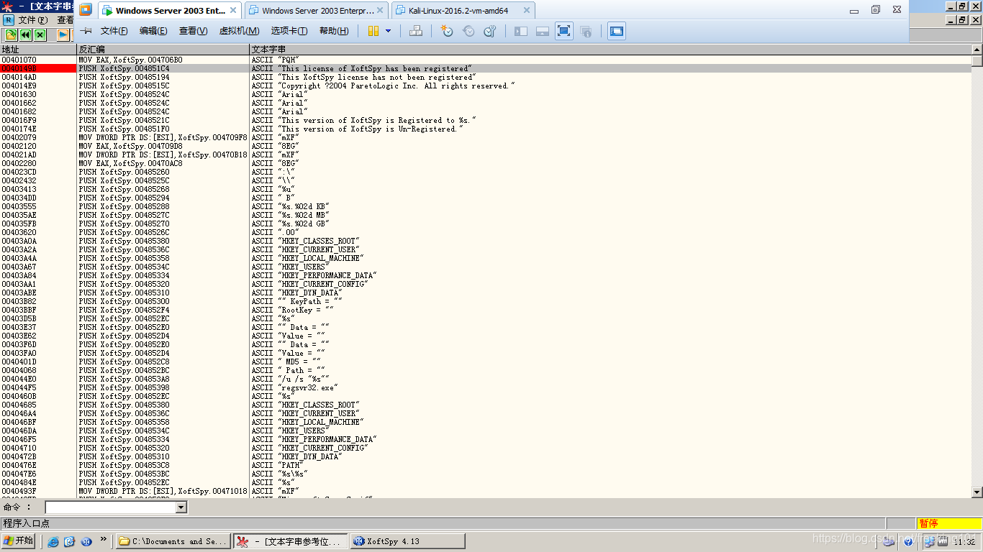Open the snapshot manager wrench-clock icon
The image size is (983, 552).
tap(490, 31)
